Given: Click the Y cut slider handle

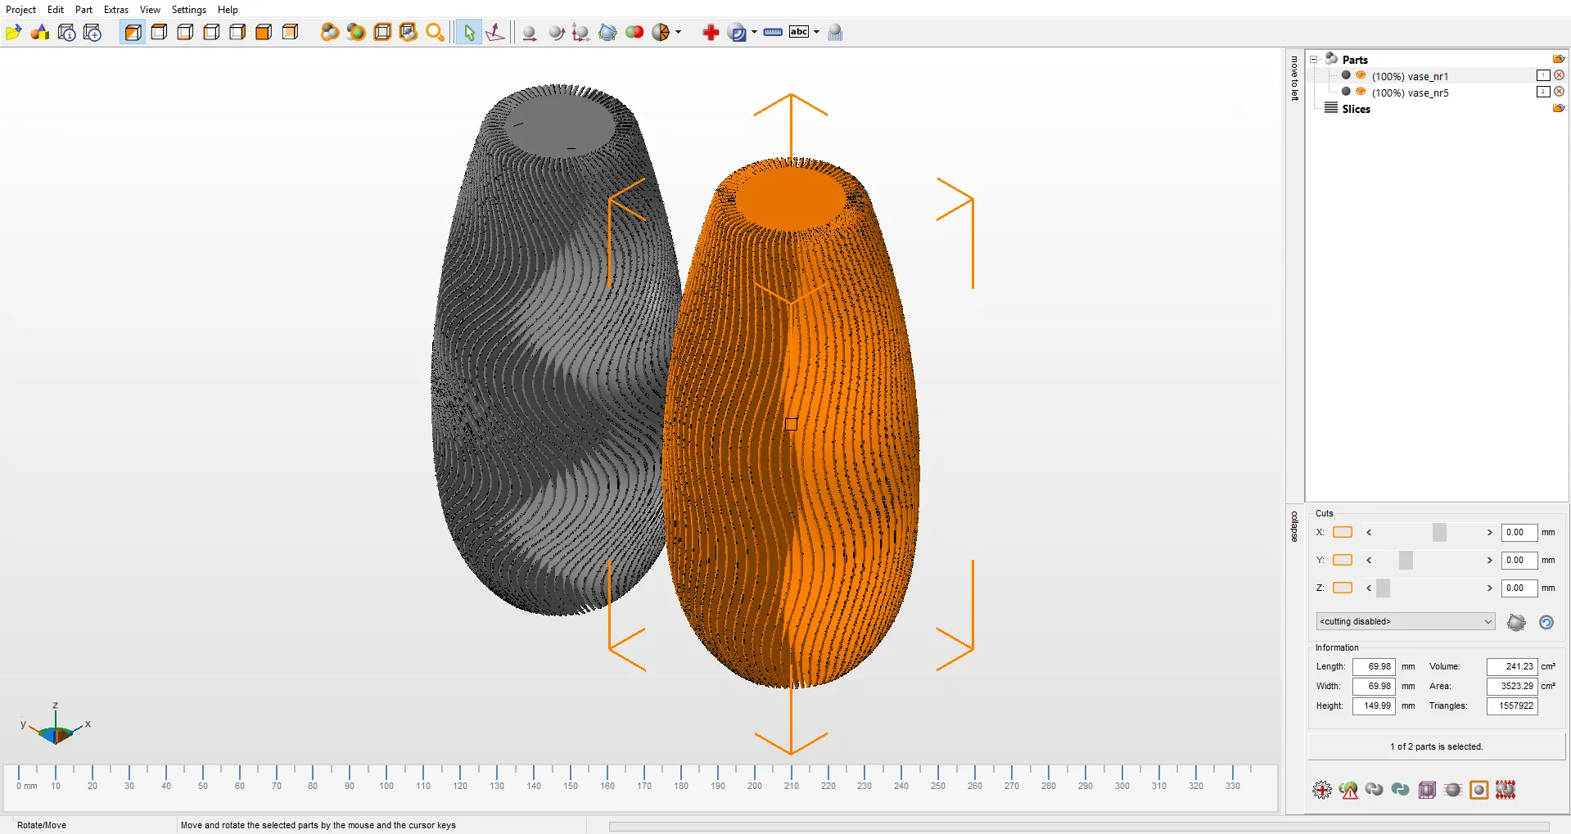Looking at the screenshot, I should [x=1406, y=561].
